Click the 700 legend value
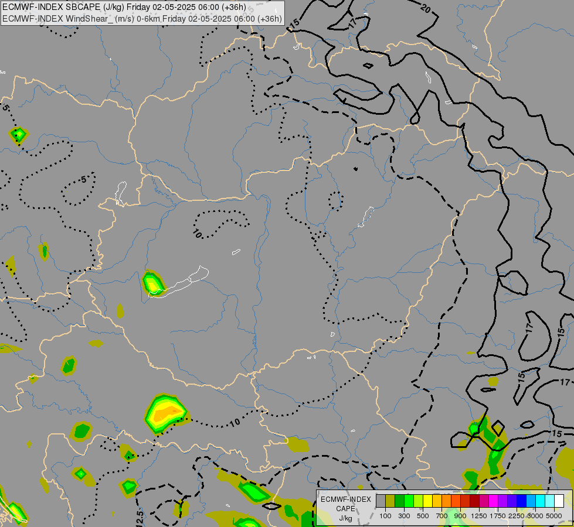The image size is (574, 527). (x=442, y=516)
